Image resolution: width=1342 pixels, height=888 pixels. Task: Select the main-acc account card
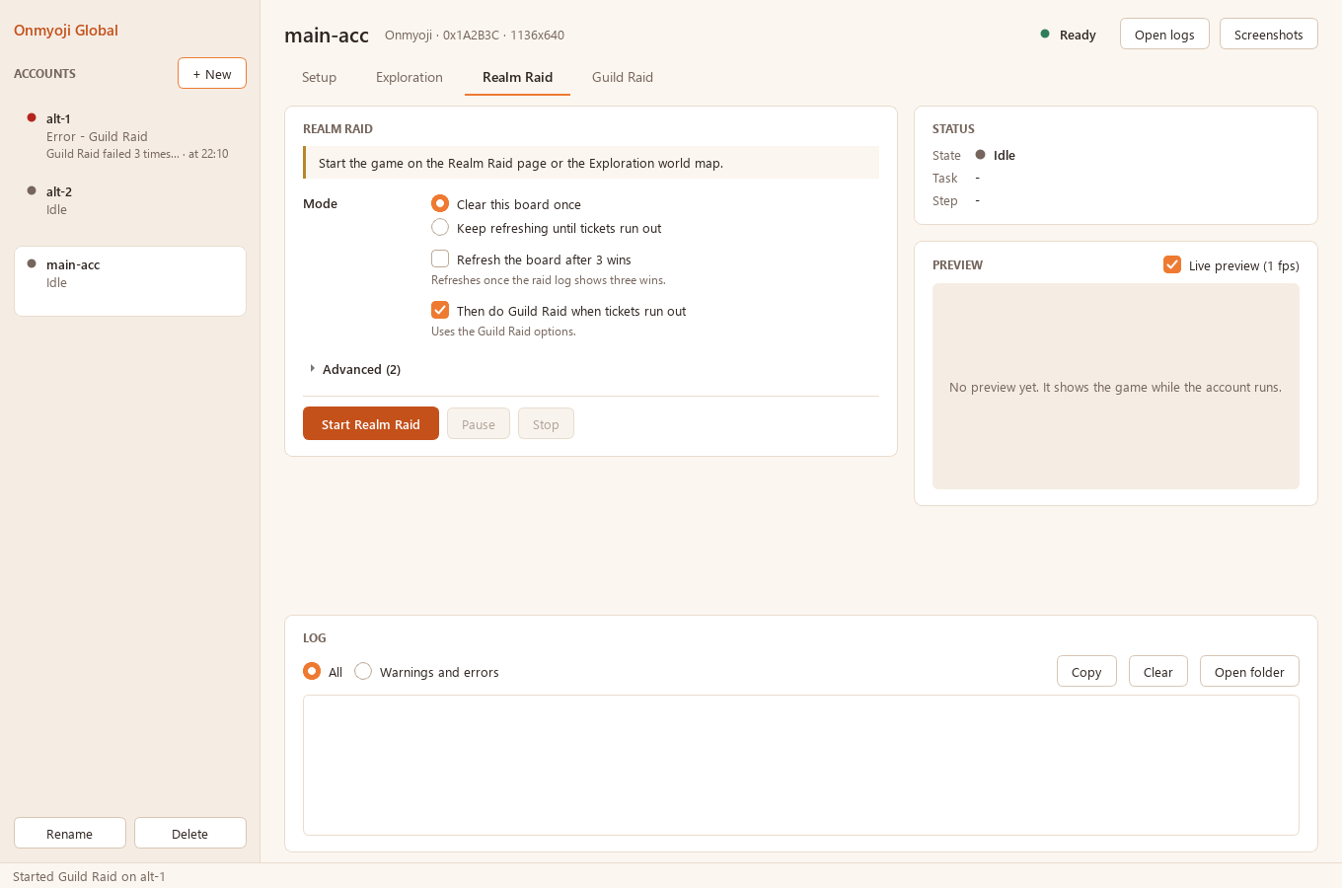(x=129, y=281)
